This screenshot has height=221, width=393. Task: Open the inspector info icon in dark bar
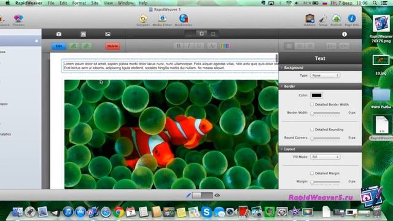(344, 34)
